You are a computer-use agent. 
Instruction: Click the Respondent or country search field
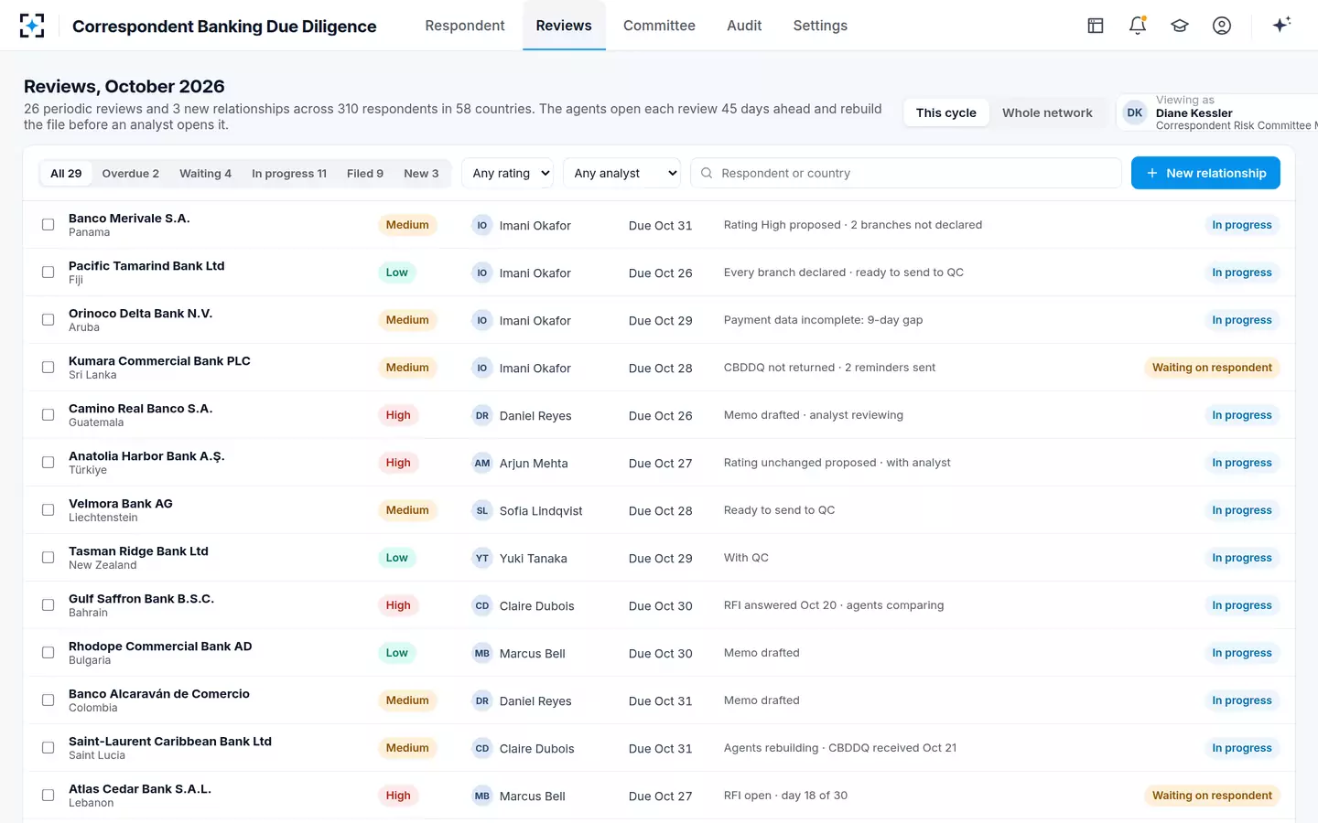pyautogui.click(x=906, y=173)
